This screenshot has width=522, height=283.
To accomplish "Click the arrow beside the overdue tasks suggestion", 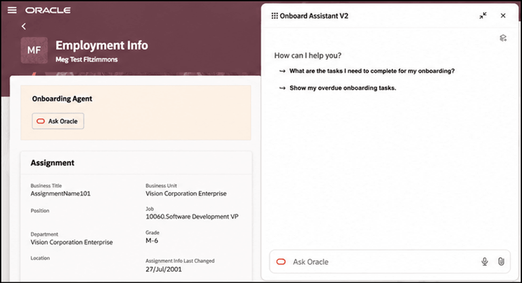I will coord(282,88).
